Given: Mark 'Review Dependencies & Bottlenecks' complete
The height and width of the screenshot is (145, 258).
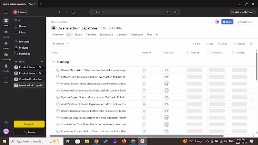Looking at the screenshot, I should pos(58,111).
